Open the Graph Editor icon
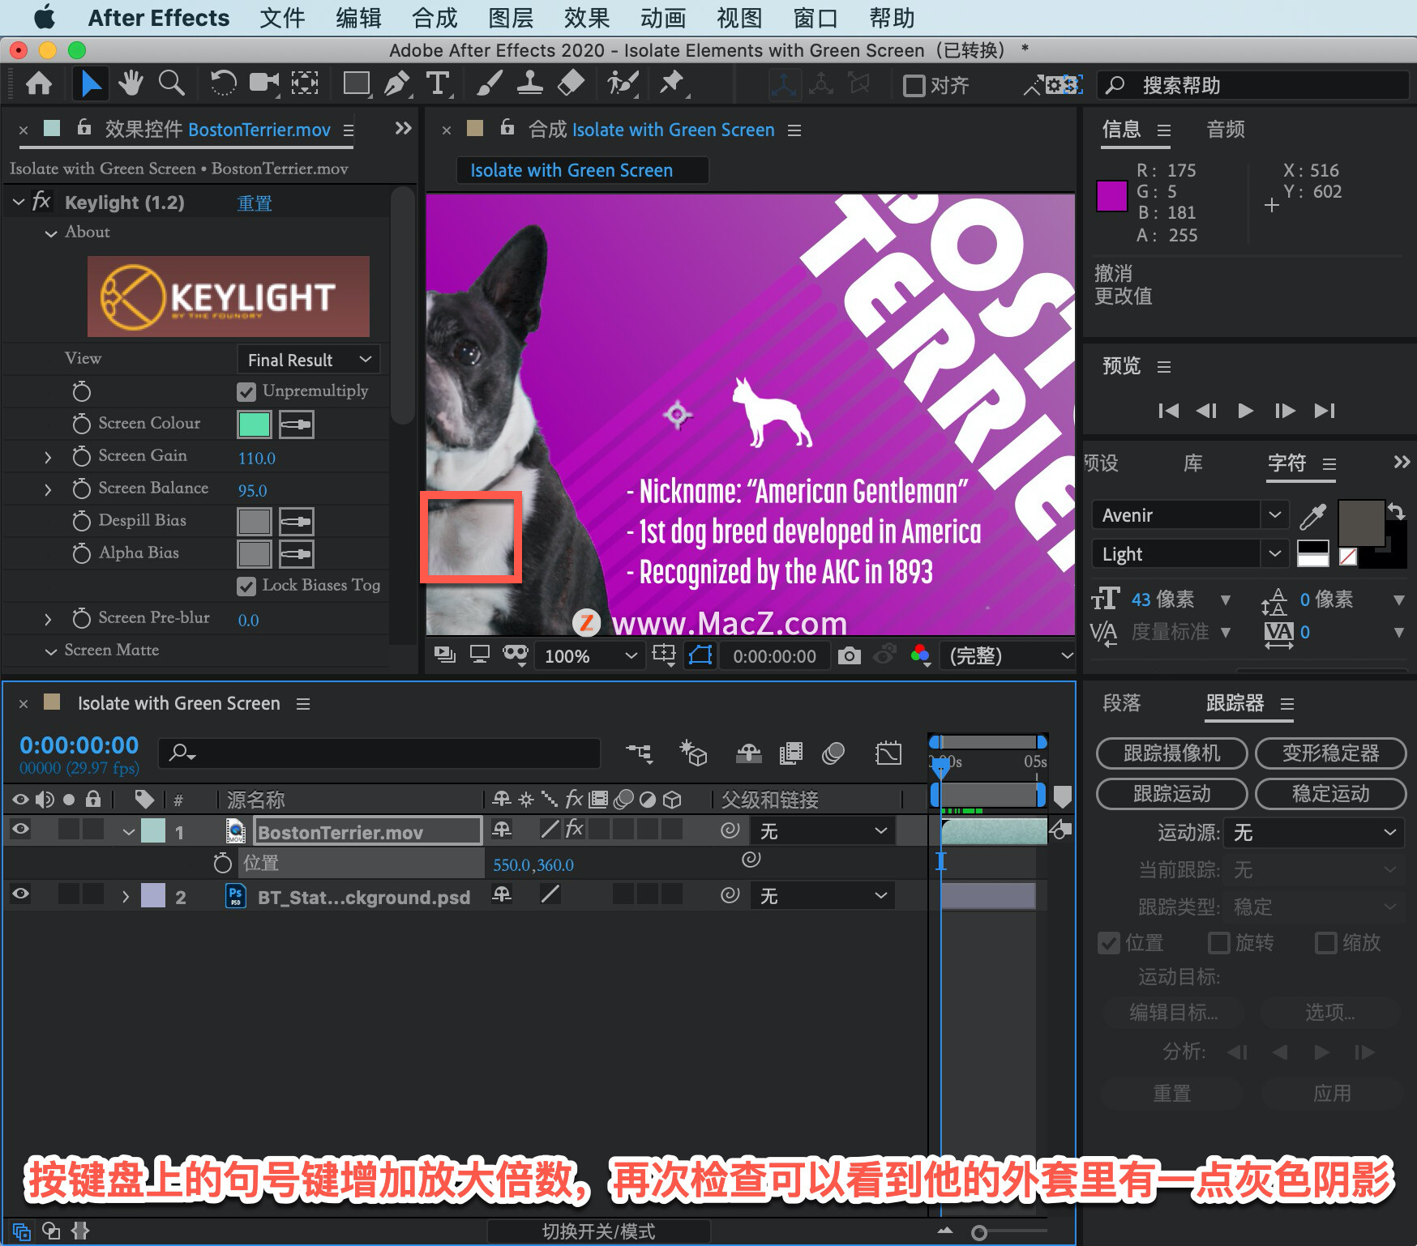Viewport: 1417px width, 1246px height. click(x=888, y=753)
